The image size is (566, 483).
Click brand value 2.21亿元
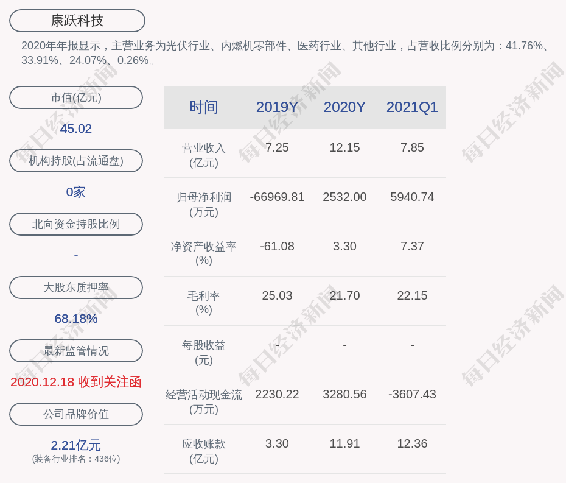pyautogui.click(x=76, y=445)
